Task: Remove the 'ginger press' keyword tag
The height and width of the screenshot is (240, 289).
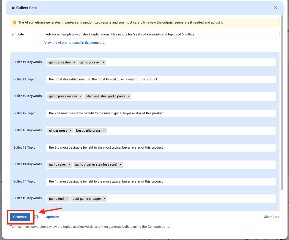Action: pos(70,130)
